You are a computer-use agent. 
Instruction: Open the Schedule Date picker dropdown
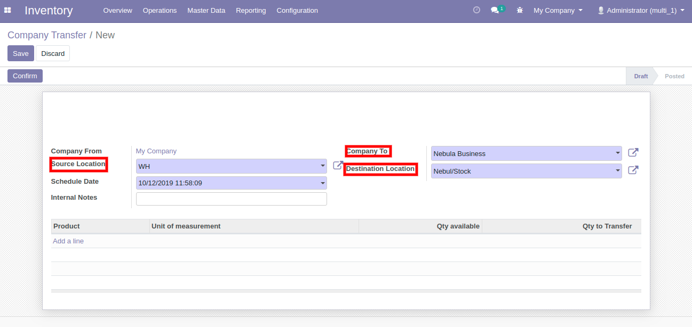click(322, 183)
